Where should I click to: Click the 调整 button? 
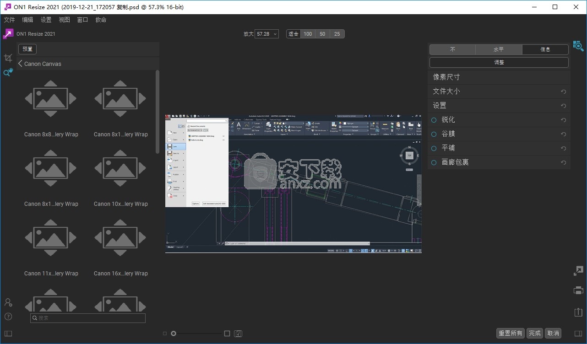499,62
